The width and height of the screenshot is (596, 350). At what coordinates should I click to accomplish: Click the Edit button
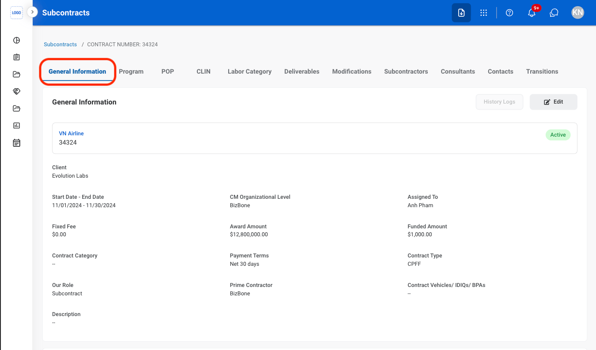coord(553,102)
